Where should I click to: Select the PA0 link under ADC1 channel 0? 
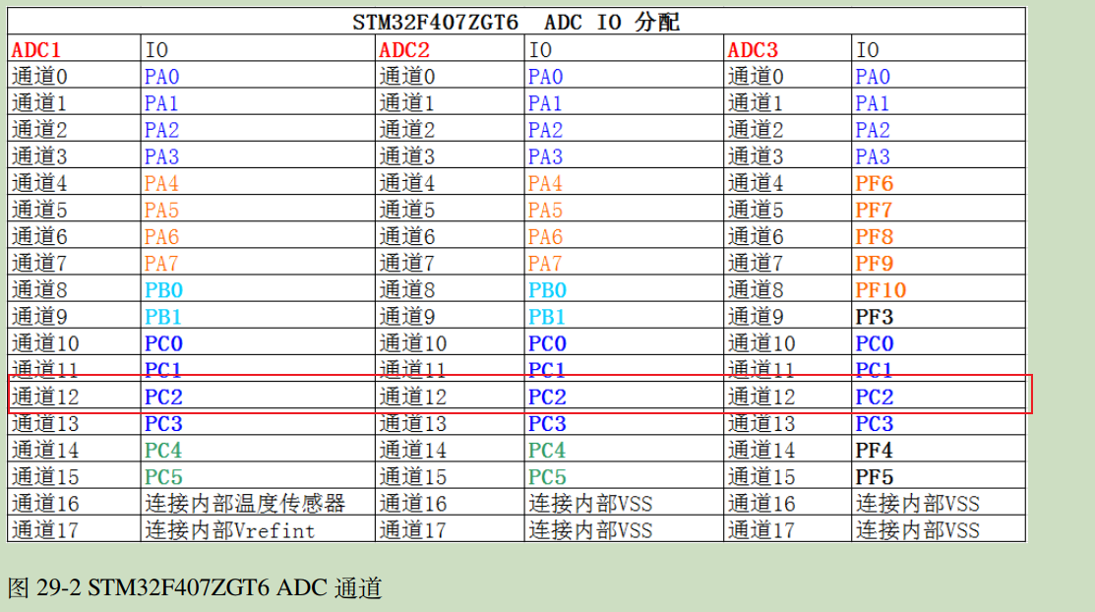click(162, 75)
